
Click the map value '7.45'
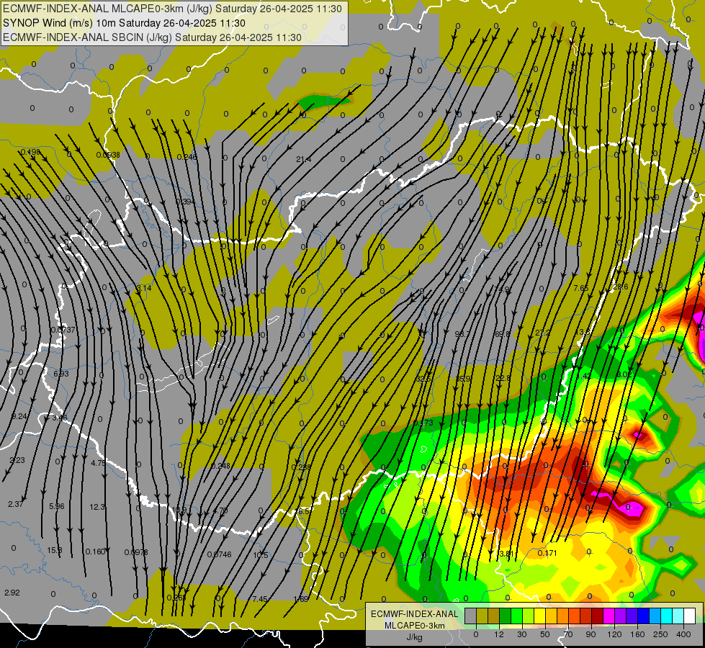point(260,599)
